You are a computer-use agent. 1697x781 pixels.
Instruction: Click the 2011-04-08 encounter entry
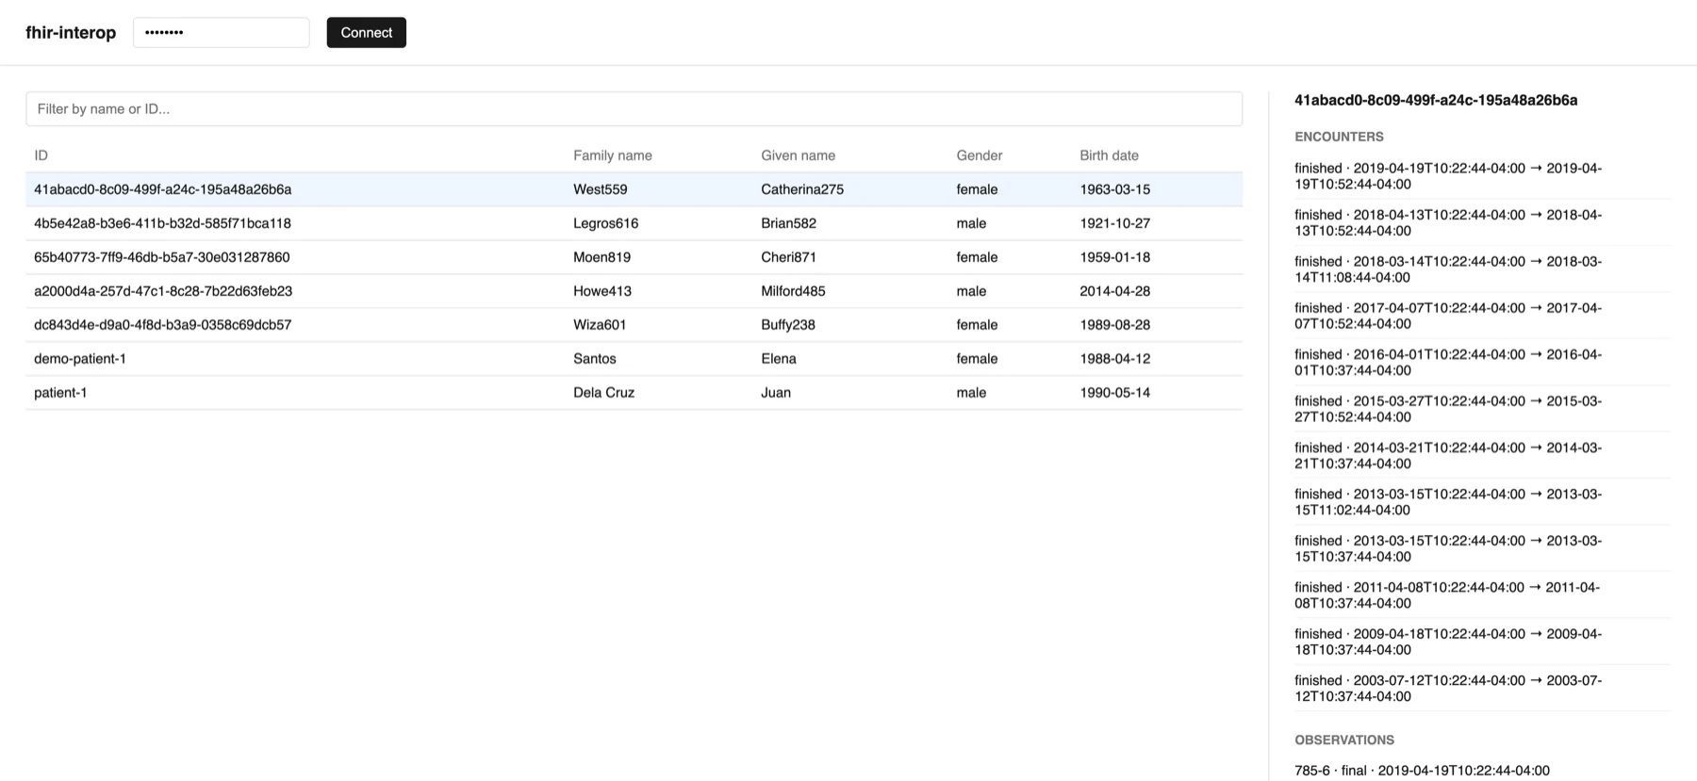1482,595
